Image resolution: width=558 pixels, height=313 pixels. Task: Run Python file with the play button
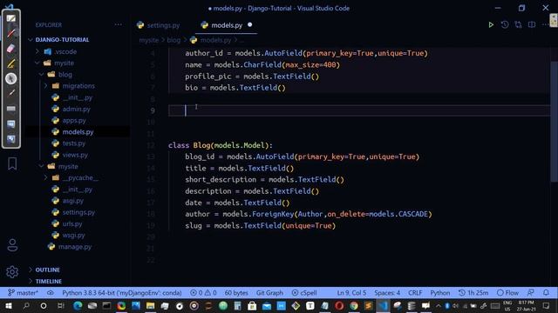point(491,25)
